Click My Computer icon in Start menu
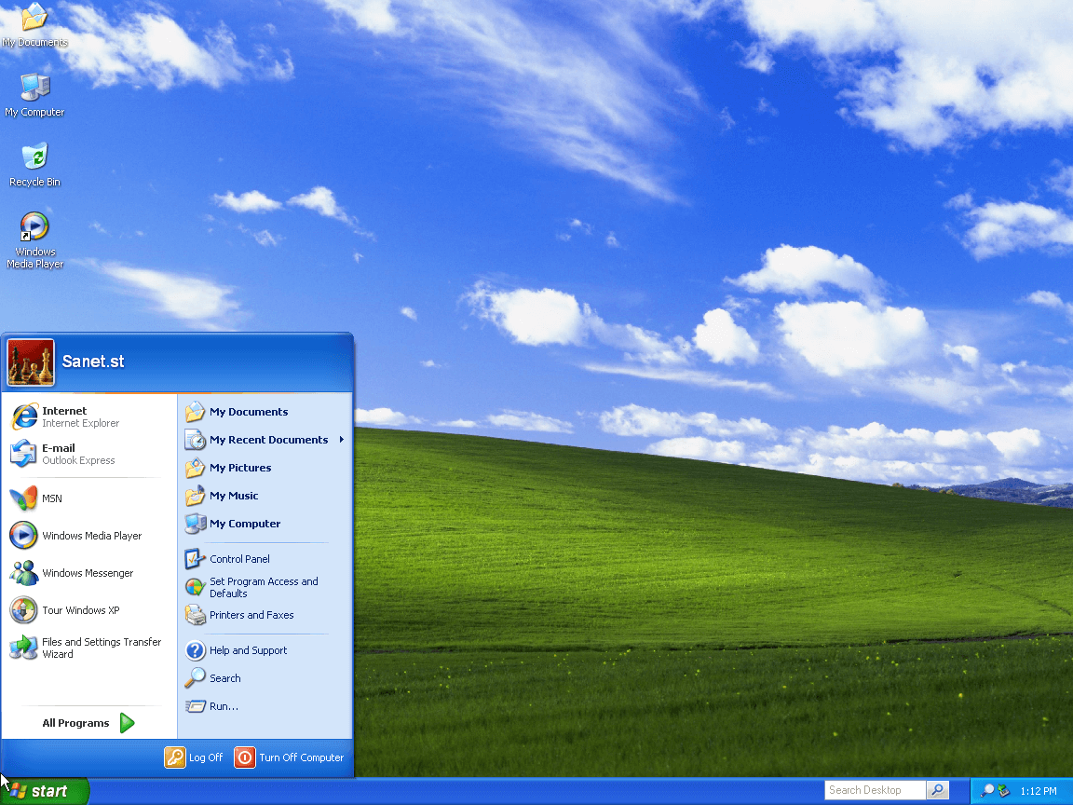Viewport: 1073px width, 805px height. pyautogui.click(x=195, y=524)
